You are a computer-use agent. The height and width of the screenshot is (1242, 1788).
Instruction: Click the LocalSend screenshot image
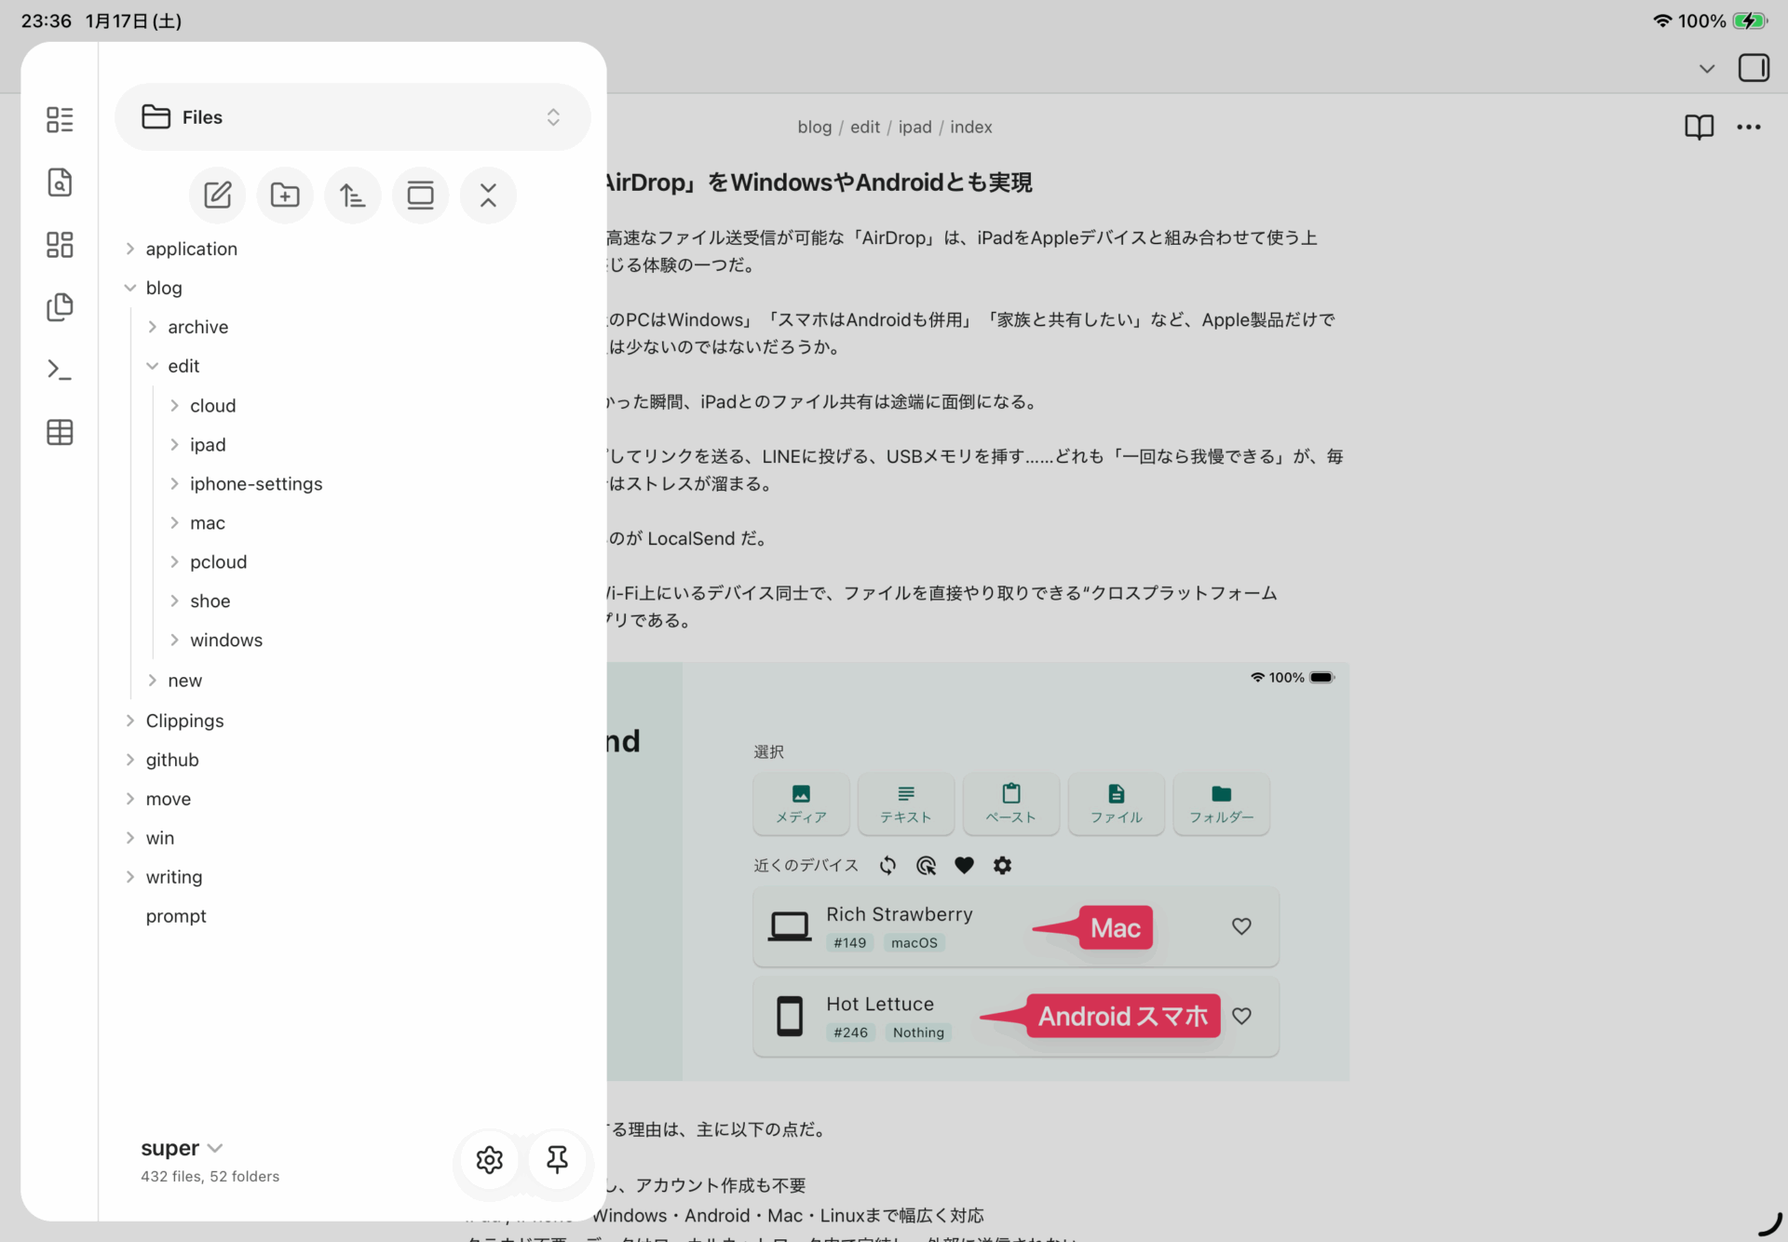pyautogui.click(x=978, y=871)
